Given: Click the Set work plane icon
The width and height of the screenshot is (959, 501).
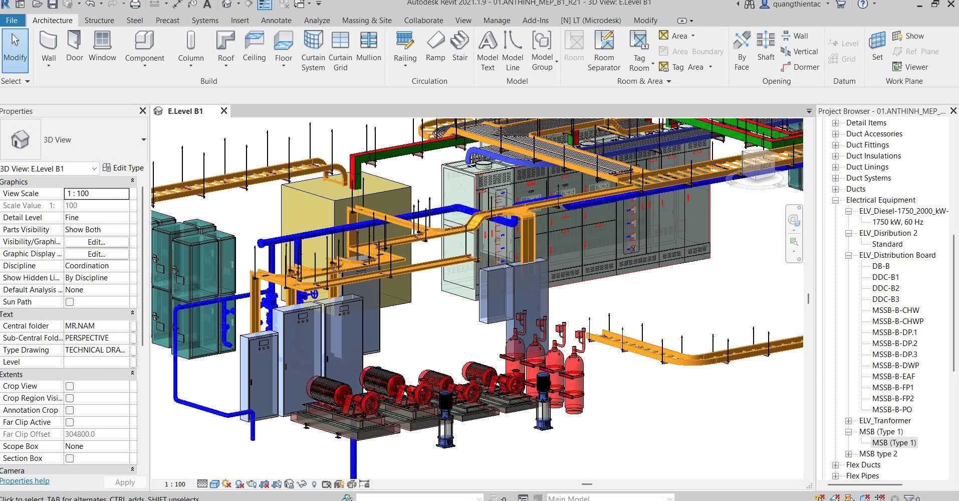Looking at the screenshot, I should coord(877,46).
